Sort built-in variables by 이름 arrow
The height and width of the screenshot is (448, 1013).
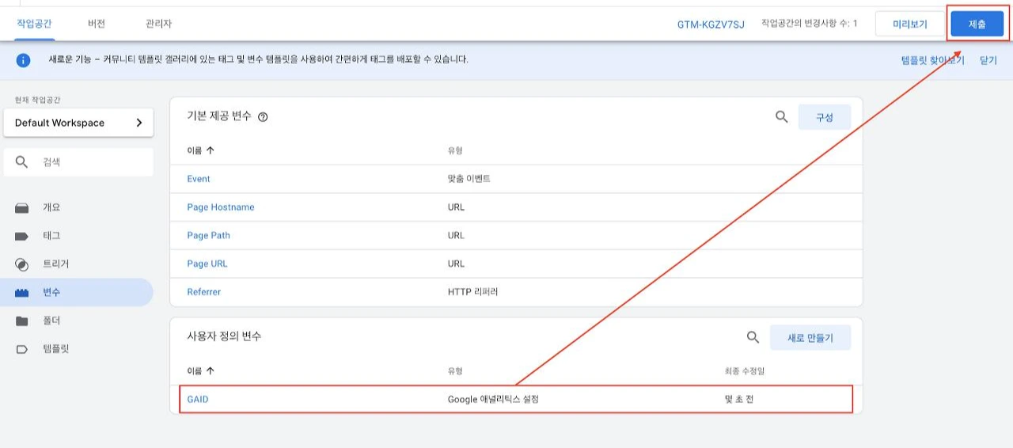211,150
